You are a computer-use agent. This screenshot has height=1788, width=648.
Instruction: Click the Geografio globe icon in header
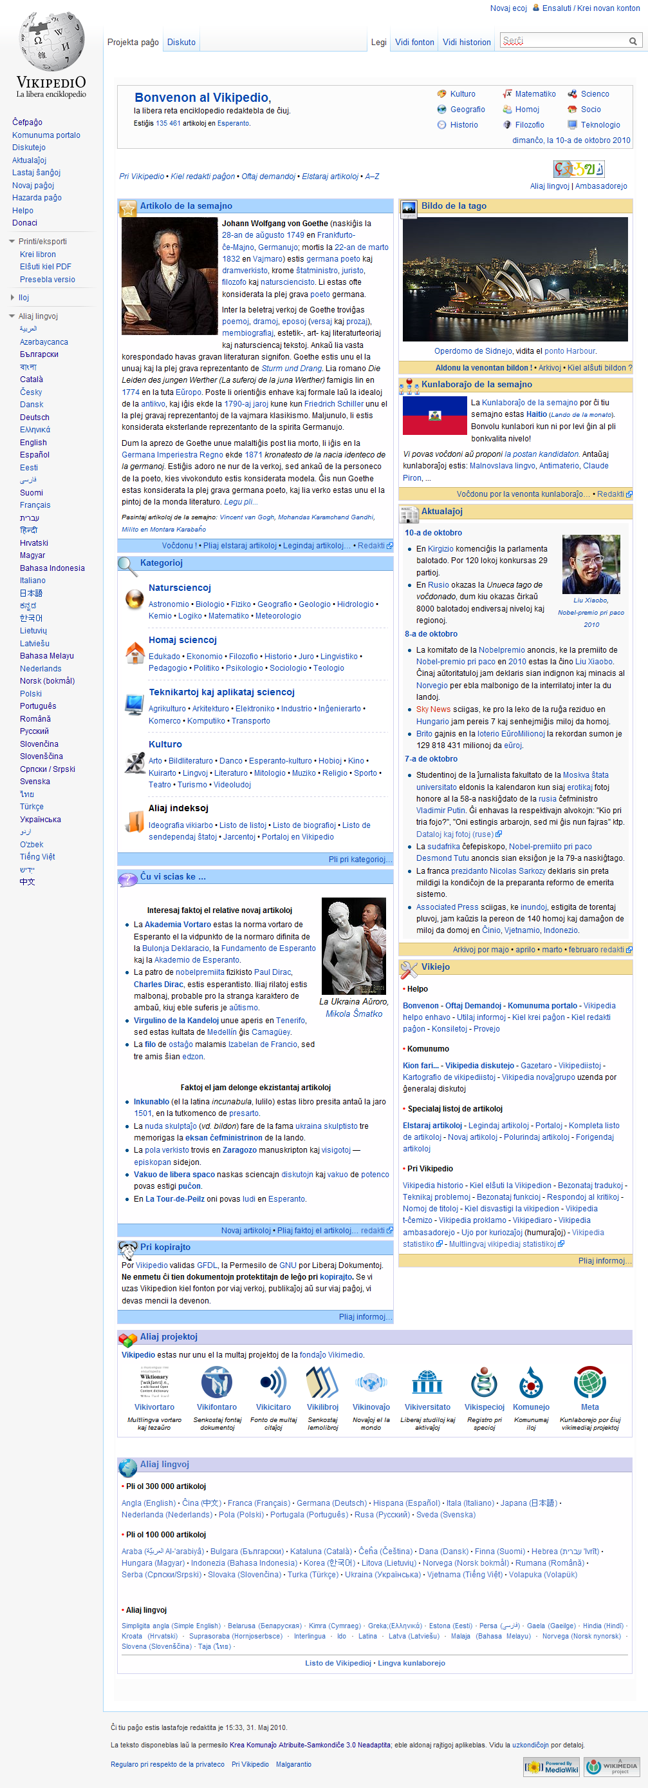coord(441,109)
